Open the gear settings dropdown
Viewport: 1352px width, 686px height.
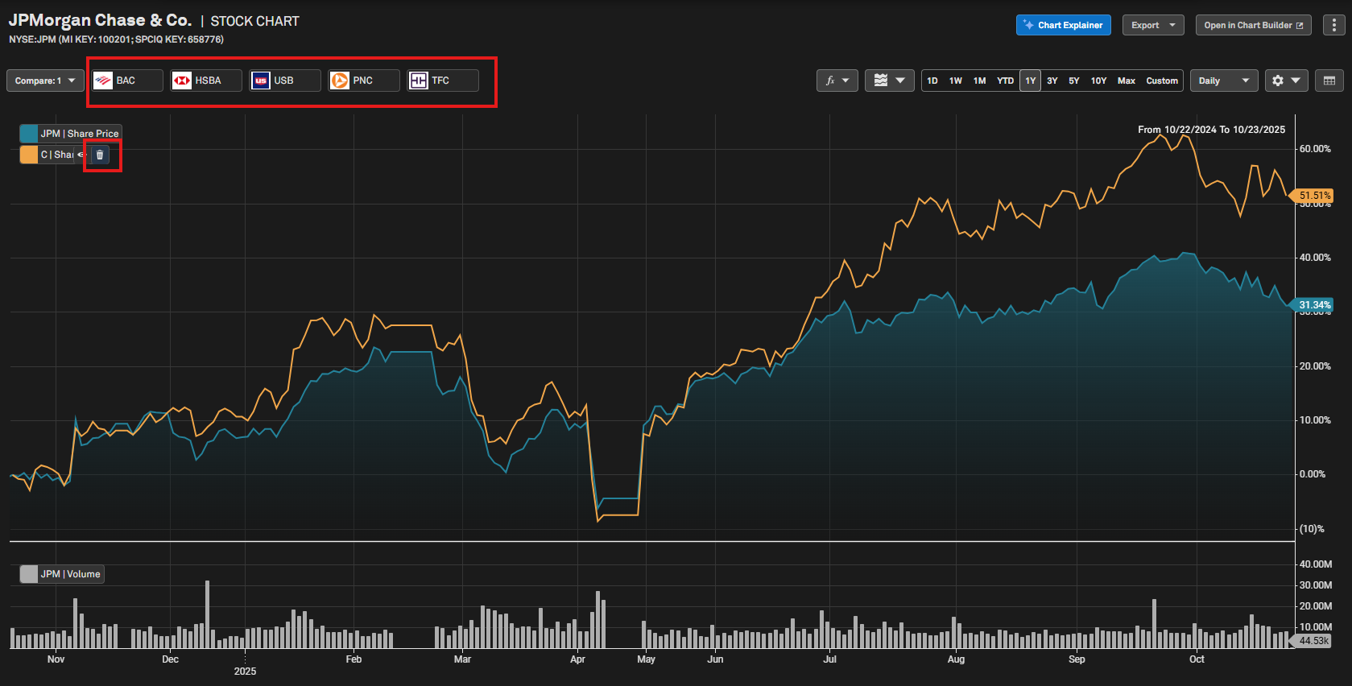point(1286,81)
